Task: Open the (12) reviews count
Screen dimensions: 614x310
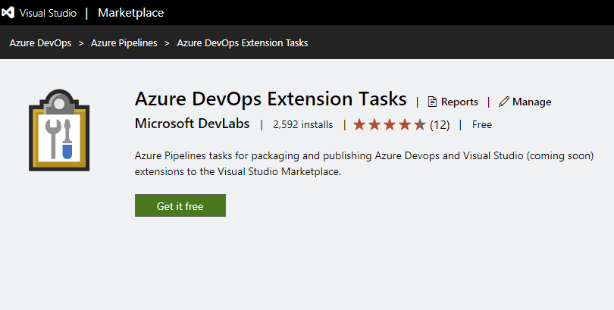Action: point(440,124)
